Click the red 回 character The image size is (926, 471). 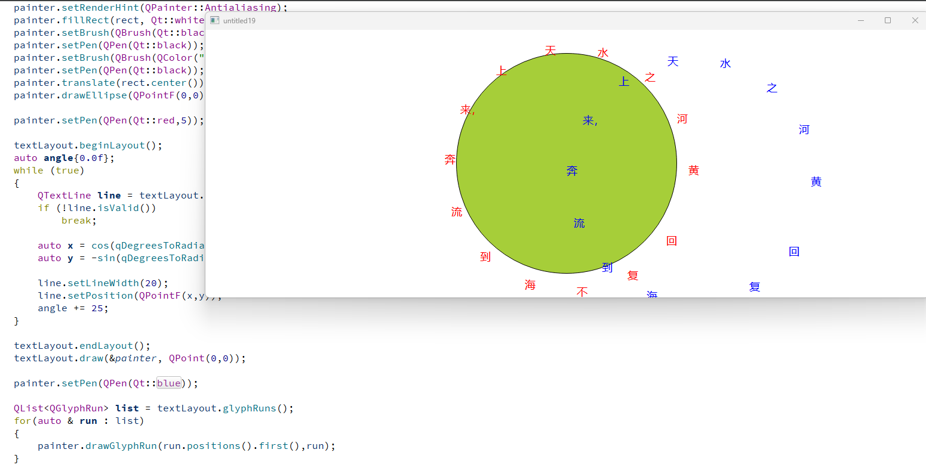(672, 241)
